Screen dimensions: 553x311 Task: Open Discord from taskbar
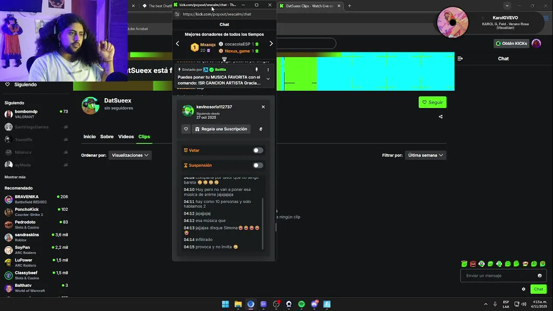314,304
